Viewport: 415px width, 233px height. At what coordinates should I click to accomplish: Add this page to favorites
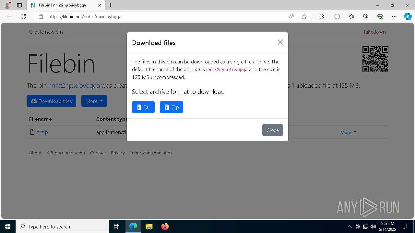click(304, 17)
